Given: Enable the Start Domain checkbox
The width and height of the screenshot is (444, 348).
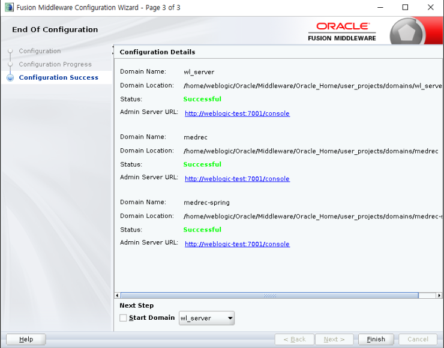Looking at the screenshot, I should click(x=123, y=318).
